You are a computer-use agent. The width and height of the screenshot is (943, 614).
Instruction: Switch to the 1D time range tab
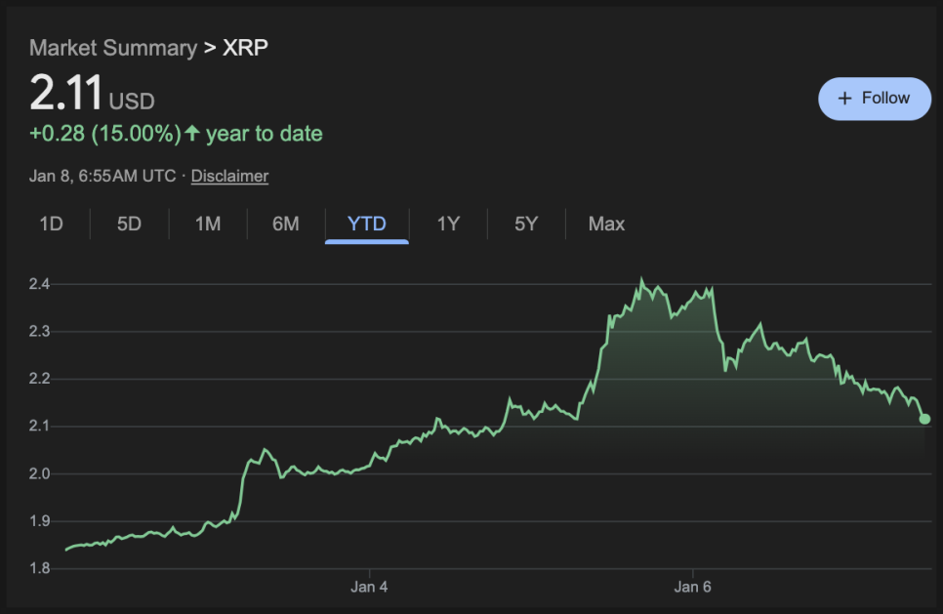coord(51,224)
